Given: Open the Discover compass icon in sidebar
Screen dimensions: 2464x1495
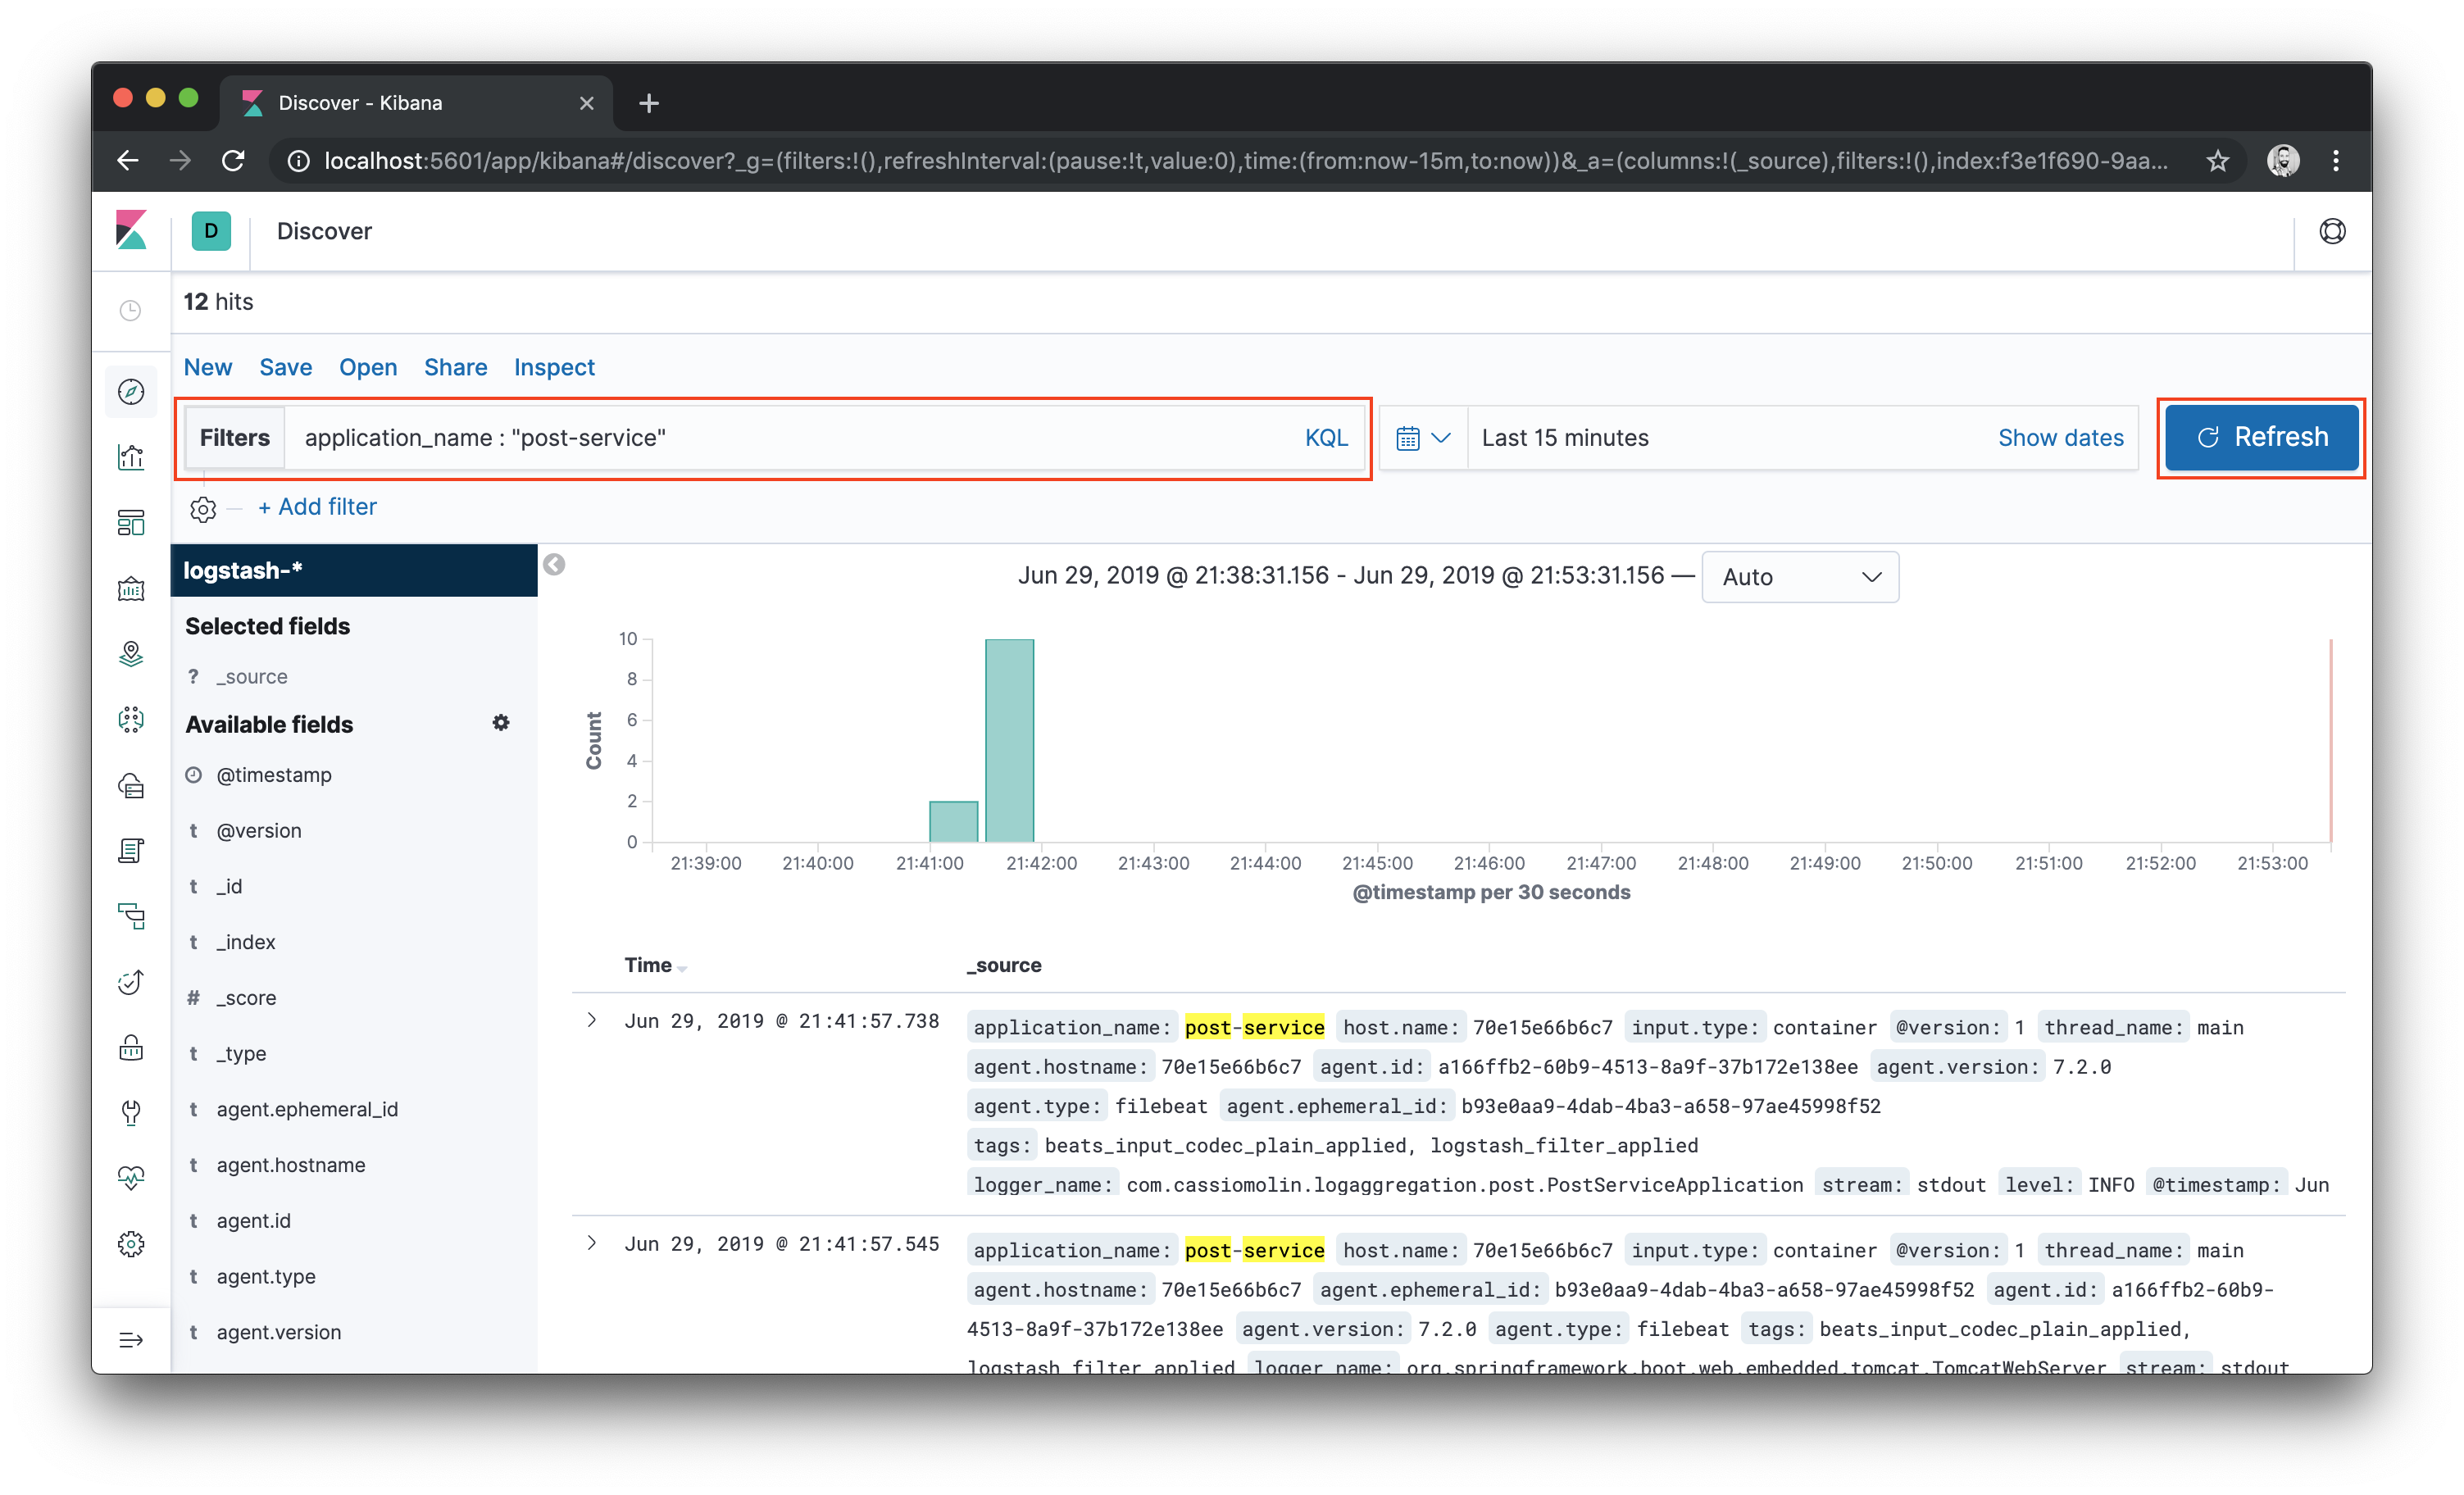Looking at the screenshot, I should [x=131, y=392].
